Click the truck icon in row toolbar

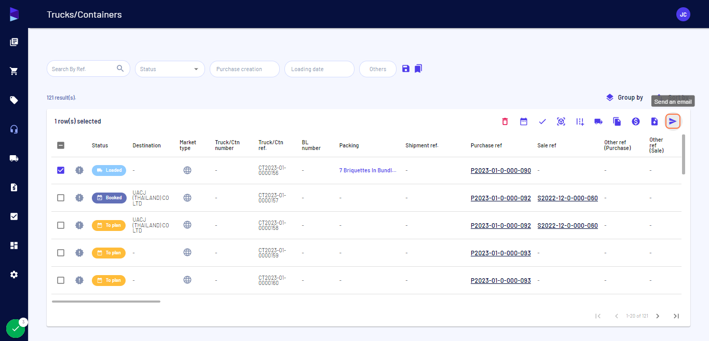point(598,121)
